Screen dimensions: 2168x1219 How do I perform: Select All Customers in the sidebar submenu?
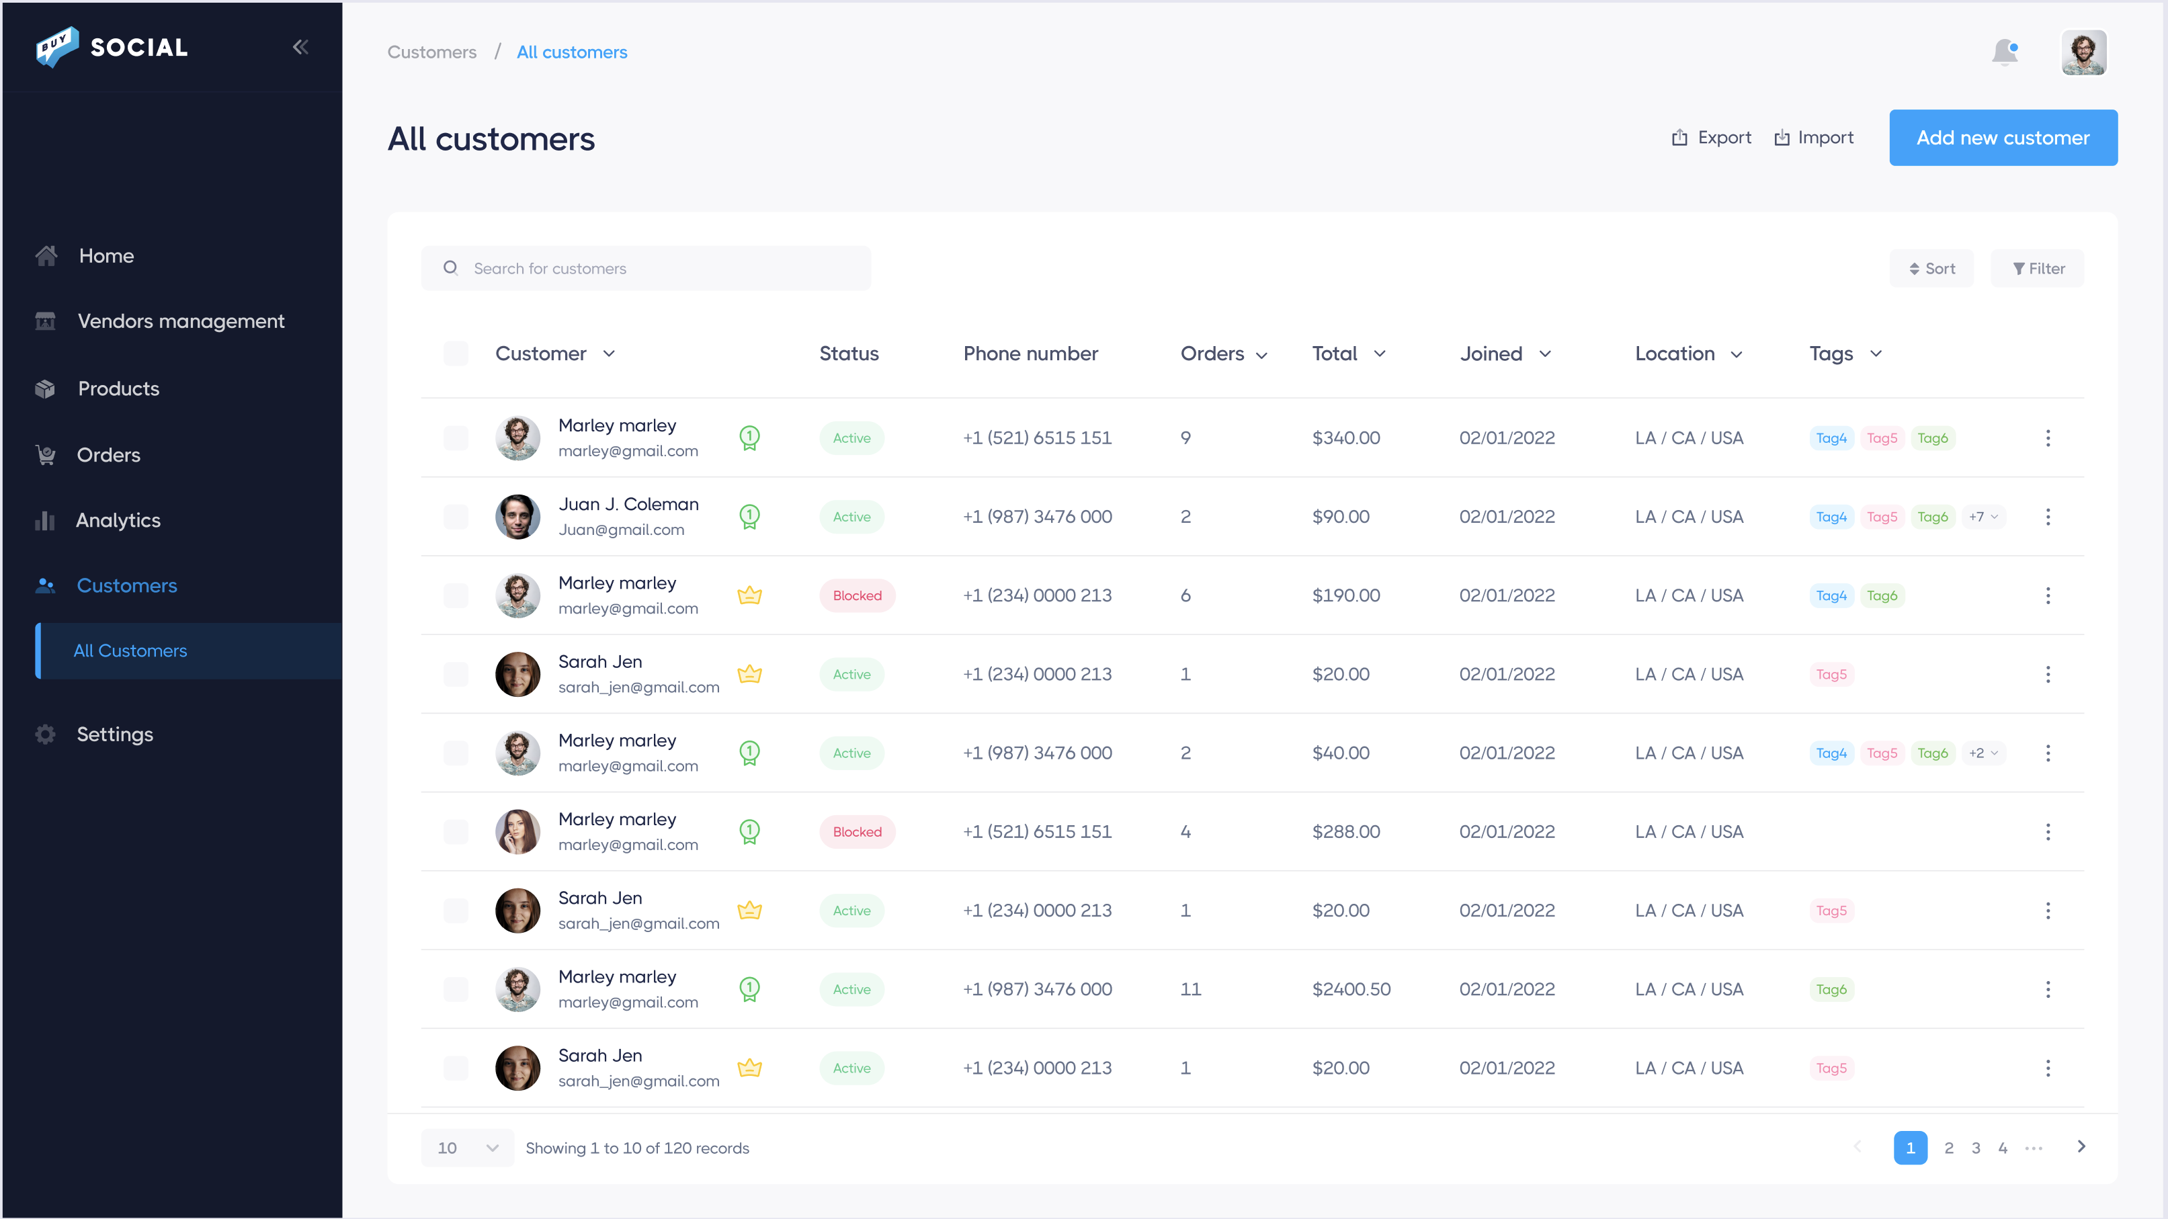[130, 650]
